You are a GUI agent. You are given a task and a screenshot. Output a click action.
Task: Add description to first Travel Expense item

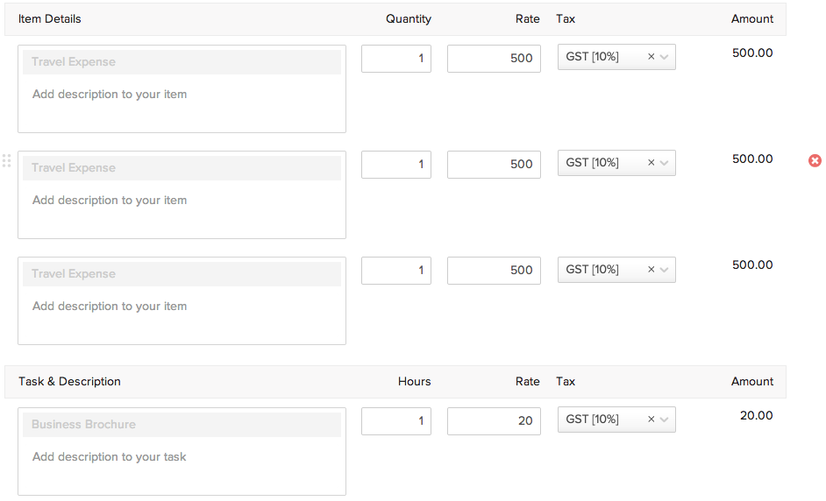(181, 105)
